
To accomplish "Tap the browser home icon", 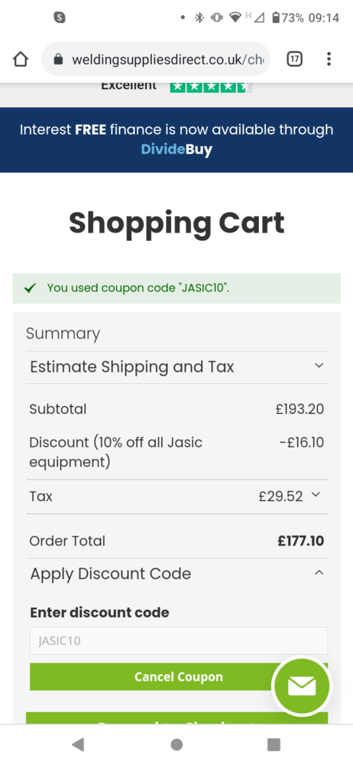I will (20, 60).
